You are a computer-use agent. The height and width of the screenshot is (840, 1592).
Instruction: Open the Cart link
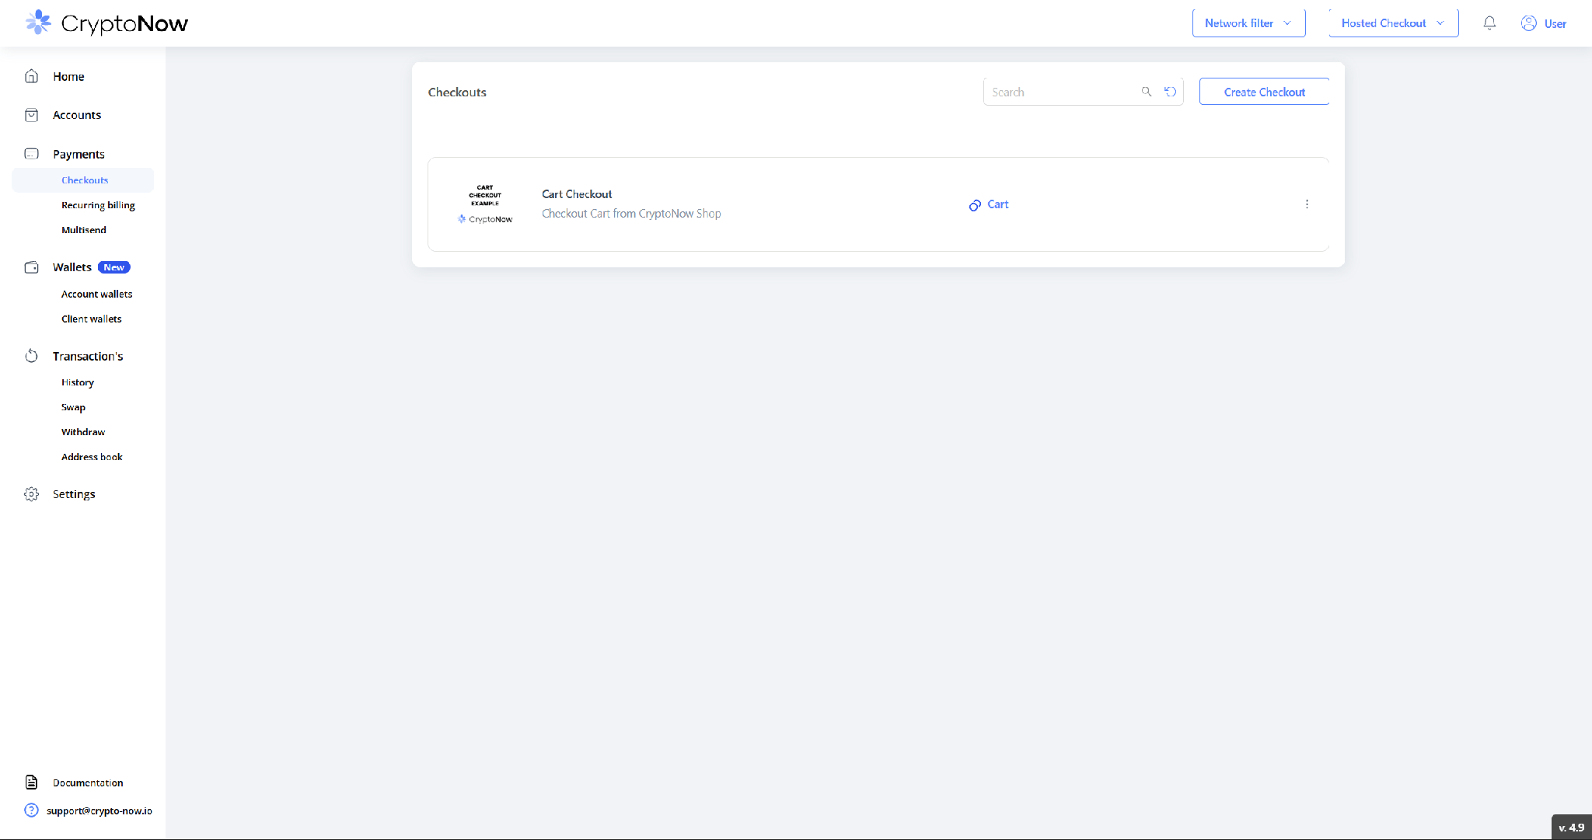point(998,204)
